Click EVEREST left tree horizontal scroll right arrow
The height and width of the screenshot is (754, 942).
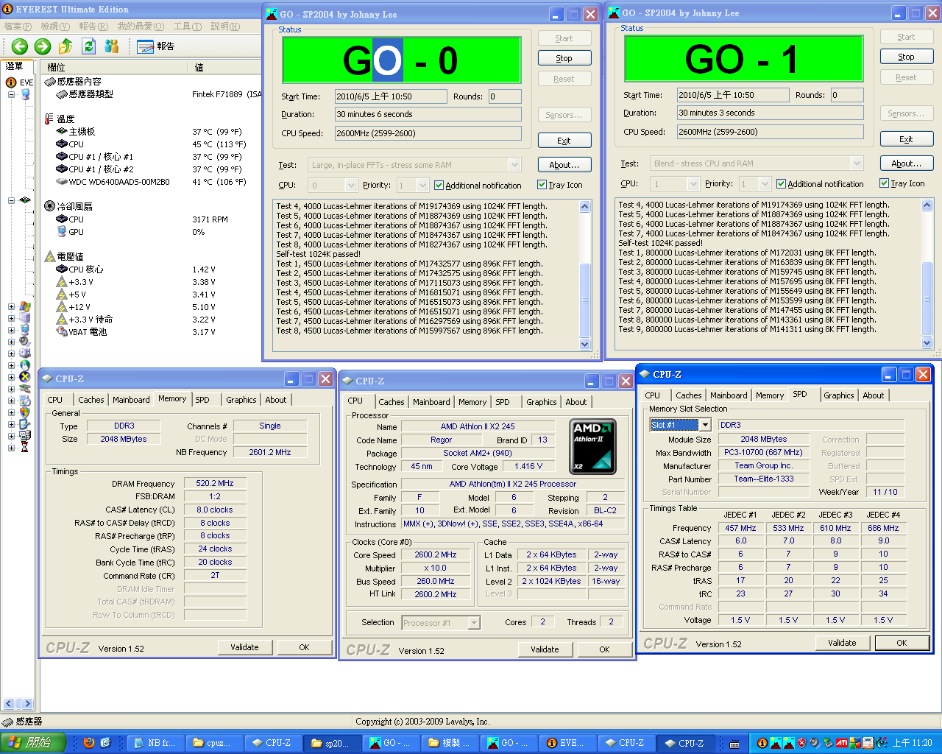26,704
